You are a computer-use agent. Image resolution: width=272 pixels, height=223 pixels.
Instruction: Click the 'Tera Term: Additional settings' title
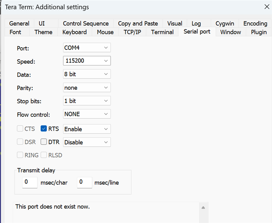[x=47, y=7]
